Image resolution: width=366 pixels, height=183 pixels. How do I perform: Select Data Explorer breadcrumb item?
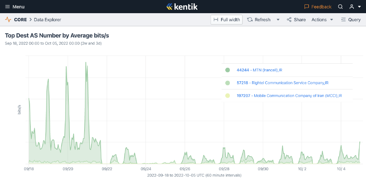tap(48, 20)
